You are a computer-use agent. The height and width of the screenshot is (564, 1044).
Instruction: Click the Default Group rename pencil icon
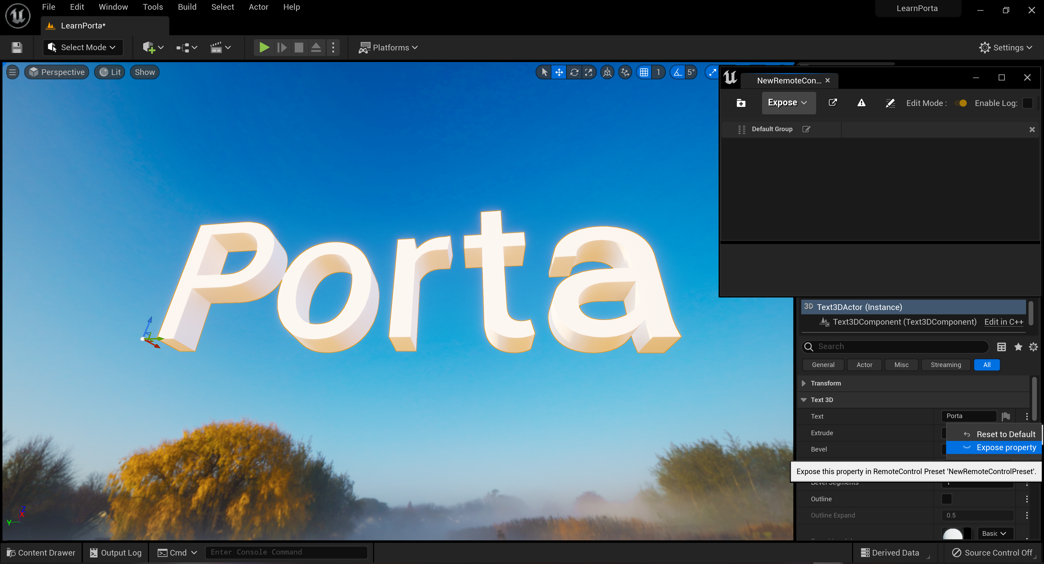pos(806,129)
